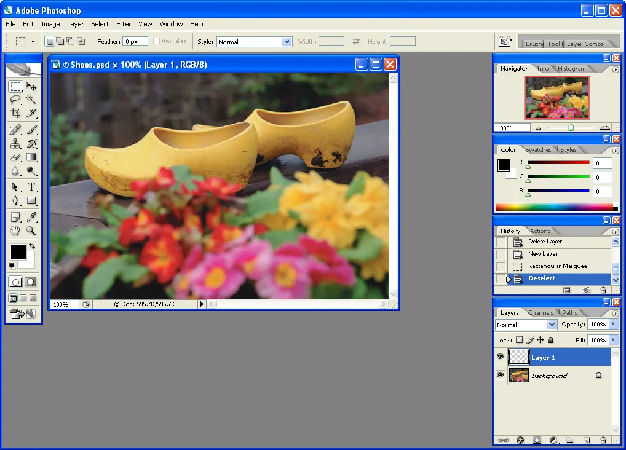Image resolution: width=626 pixels, height=450 pixels.
Task: Delete layer using the Layers trash icon
Action: tap(603, 440)
